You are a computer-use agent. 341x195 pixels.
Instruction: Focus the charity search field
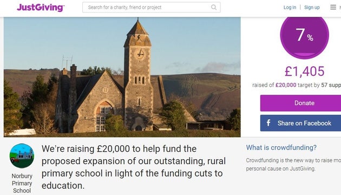click(152, 8)
